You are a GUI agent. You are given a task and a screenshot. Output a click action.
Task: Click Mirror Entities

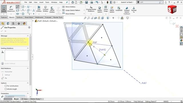point(69,7)
